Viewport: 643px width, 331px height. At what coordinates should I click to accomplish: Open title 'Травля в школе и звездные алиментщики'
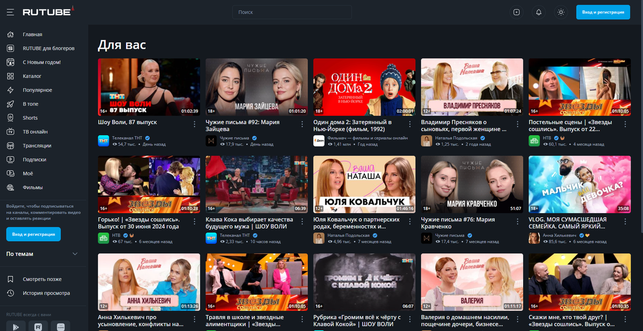[x=245, y=321]
